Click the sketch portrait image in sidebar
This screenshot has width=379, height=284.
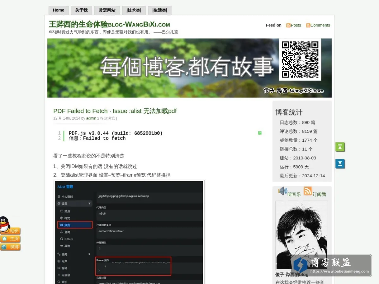coord(302,235)
